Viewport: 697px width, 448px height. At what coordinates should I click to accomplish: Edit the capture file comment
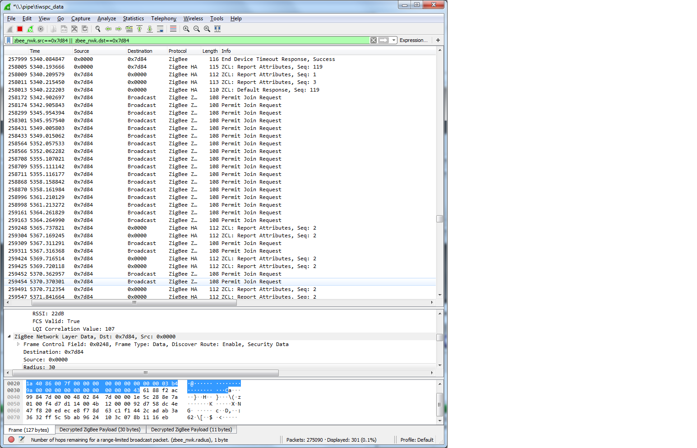(x=21, y=439)
